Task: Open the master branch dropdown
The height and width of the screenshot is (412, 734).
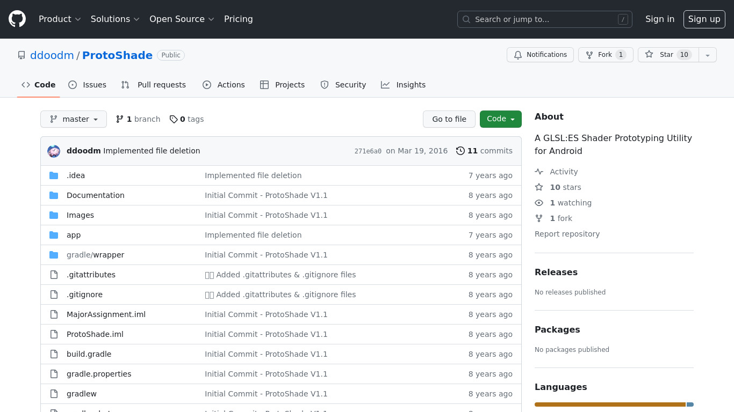Action: click(x=74, y=119)
